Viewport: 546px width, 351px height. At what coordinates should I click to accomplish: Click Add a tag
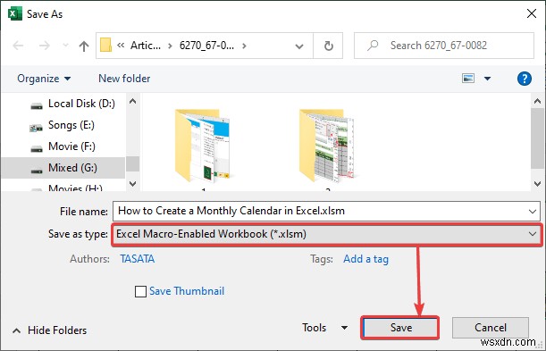click(366, 259)
